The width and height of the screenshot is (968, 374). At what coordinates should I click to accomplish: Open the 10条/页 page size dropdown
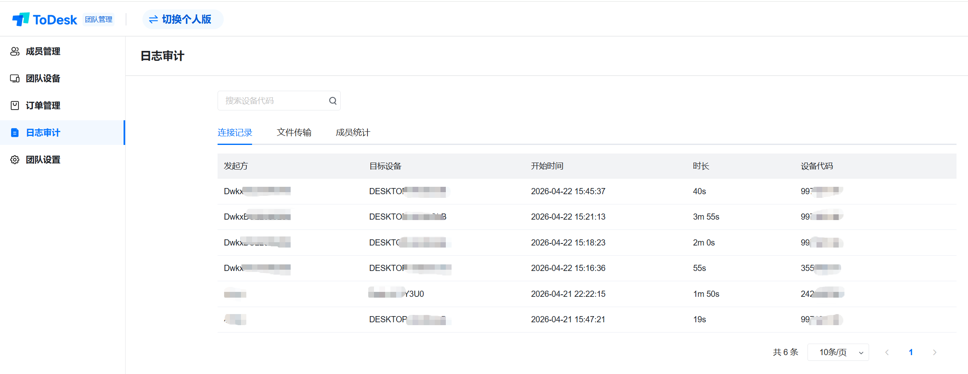(838, 352)
